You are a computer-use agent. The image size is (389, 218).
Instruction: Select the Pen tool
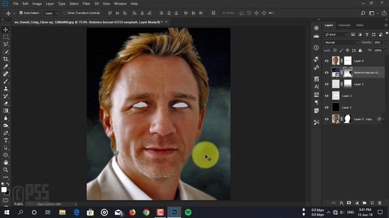(5, 133)
